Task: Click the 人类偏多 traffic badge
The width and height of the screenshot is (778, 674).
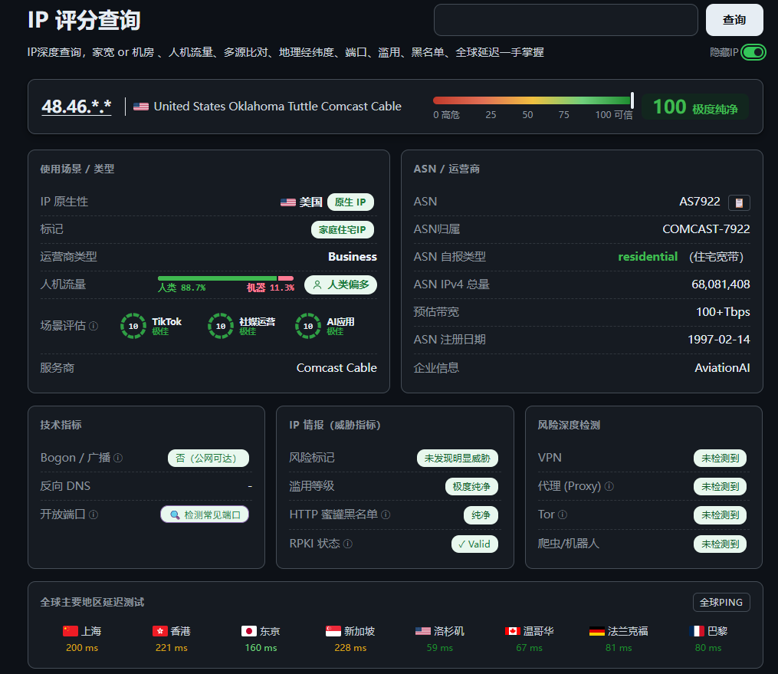Action: [x=341, y=285]
